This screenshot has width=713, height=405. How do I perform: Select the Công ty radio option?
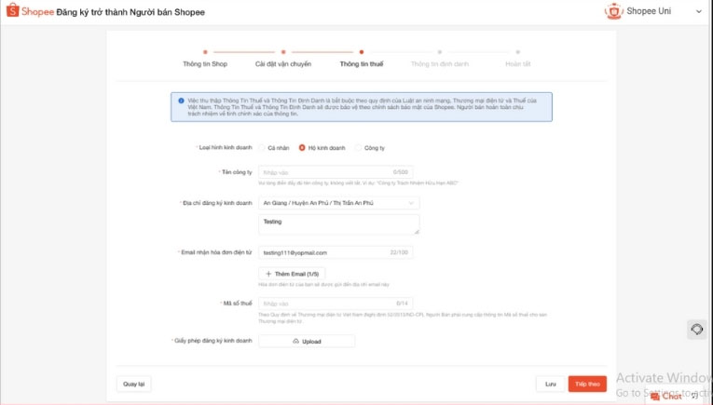(x=358, y=147)
